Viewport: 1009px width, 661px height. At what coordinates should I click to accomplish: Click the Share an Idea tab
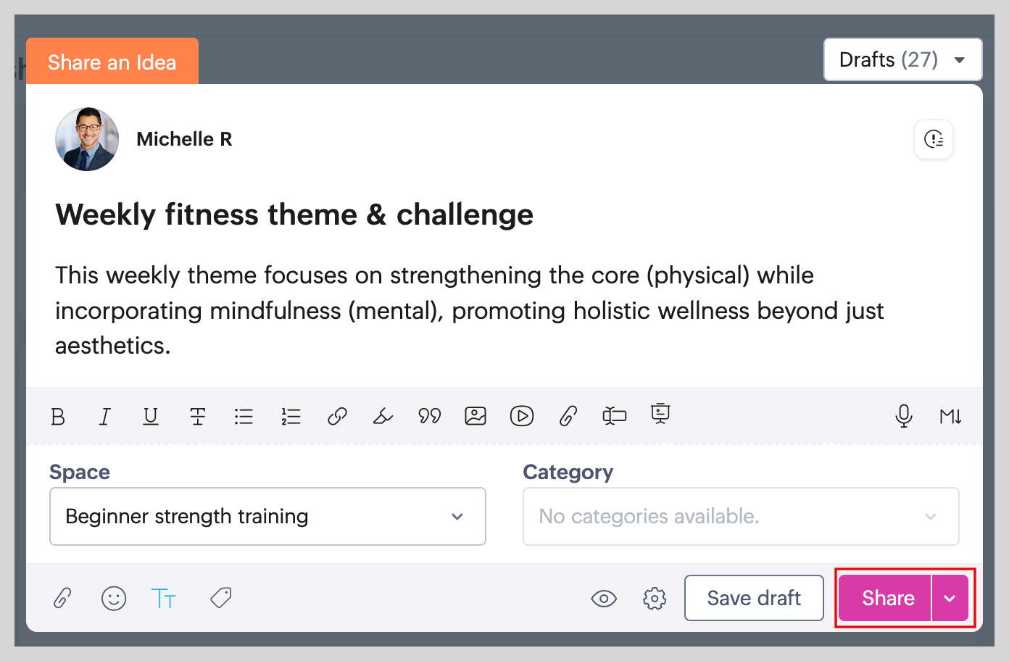coord(112,62)
